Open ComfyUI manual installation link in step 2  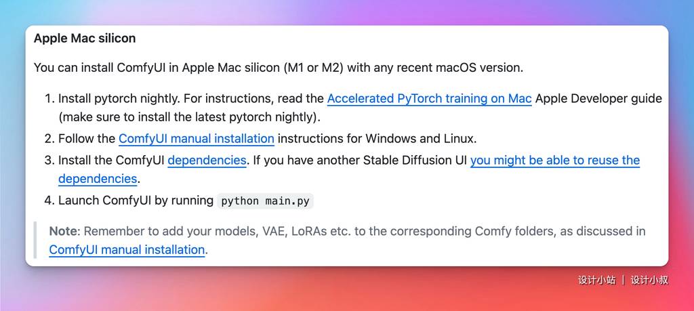point(196,138)
